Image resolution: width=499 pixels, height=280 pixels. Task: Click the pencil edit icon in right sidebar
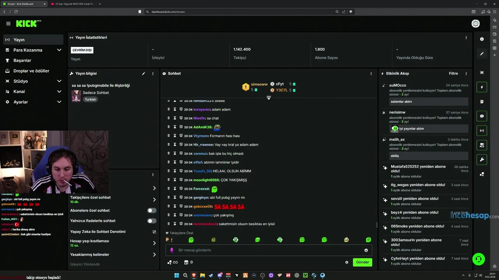pyautogui.click(x=482, y=54)
